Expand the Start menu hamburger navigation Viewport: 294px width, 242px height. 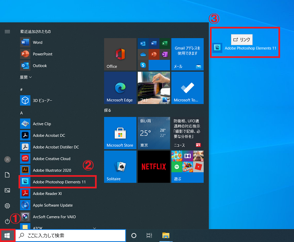click(7, 31)
